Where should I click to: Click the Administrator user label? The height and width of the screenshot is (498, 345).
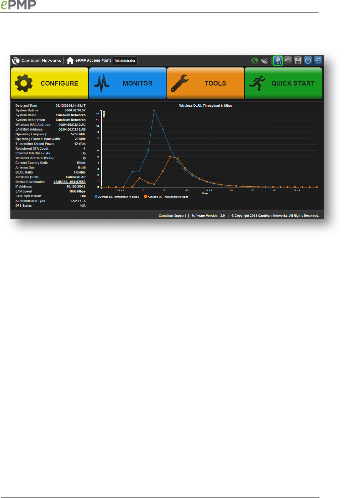tap(125, 61)
